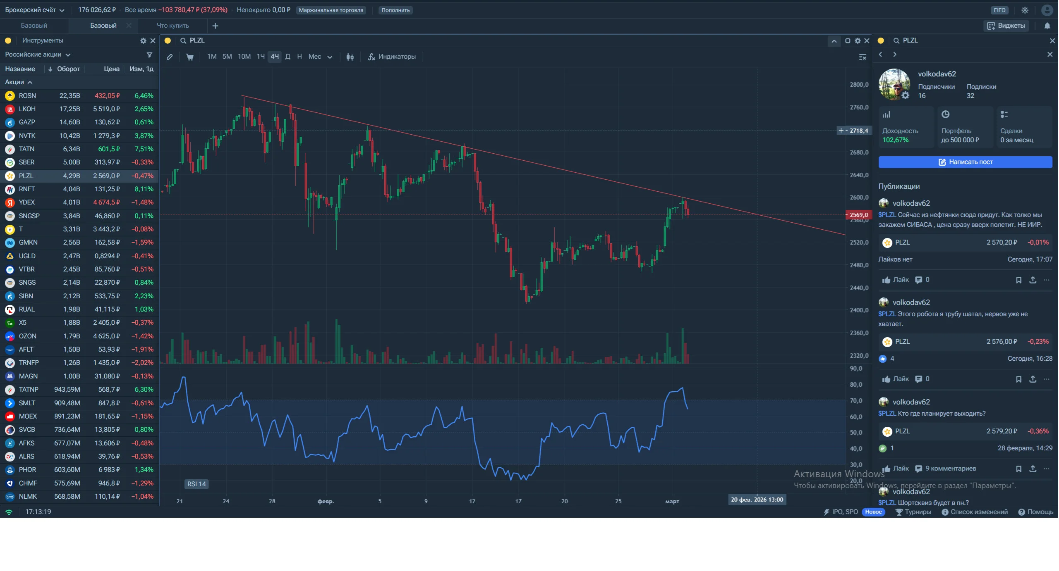Screen dimensions: 1059x571
Task: Open the three-dot menu of the 17:07 post
Action: (1047, 280)
